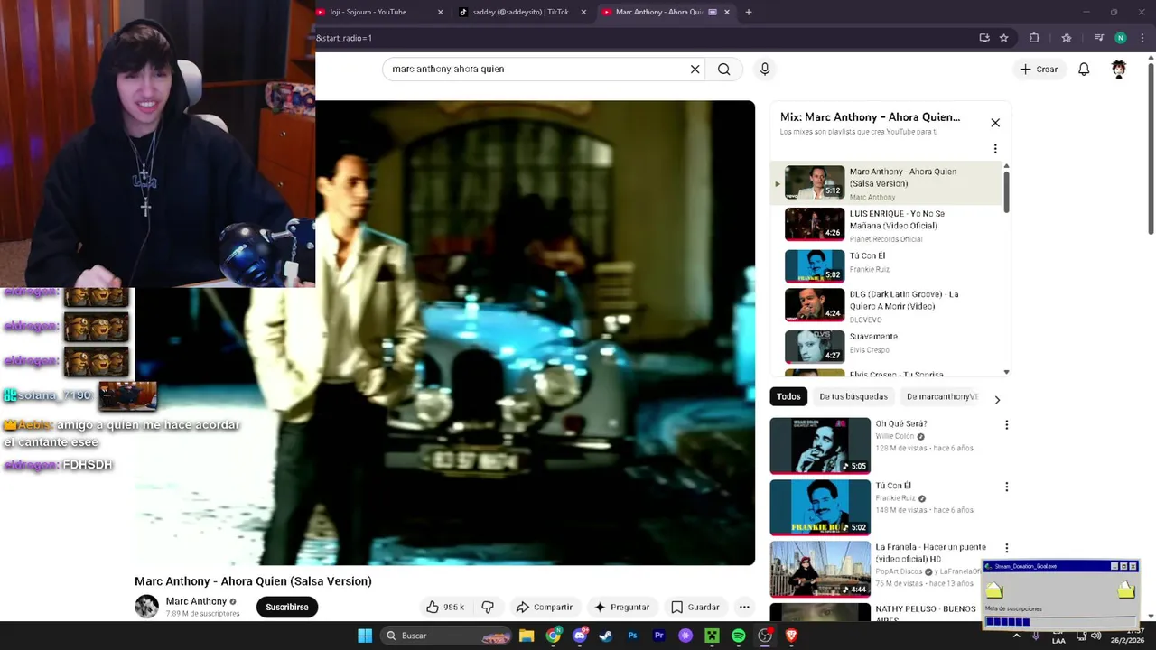This screenshot has height=650, width=1156.
Task: Show more filter chips with the arrow
Action: click(997, 399)
